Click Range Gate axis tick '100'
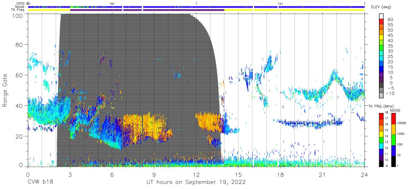Screen dimensions: 410x189 click(x=17, y=15)
